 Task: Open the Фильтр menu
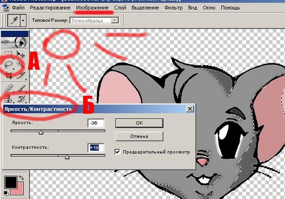tap(173, 8)
